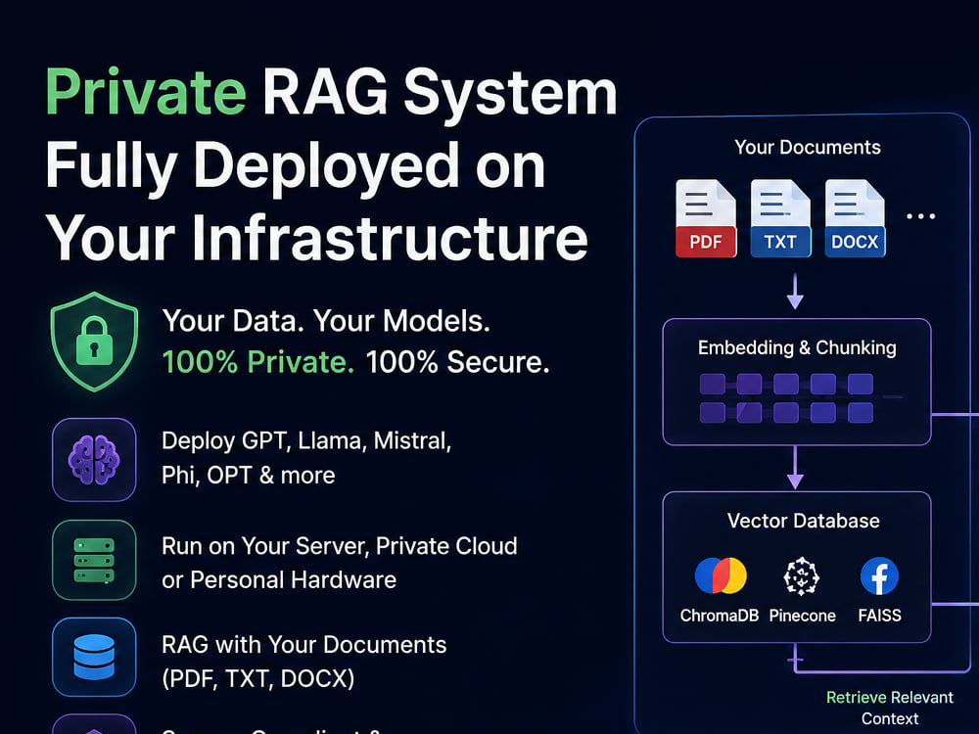Click the chunk blocks graphic under Embedding
This screenshot has width=979, height=734.
(787, 398)
